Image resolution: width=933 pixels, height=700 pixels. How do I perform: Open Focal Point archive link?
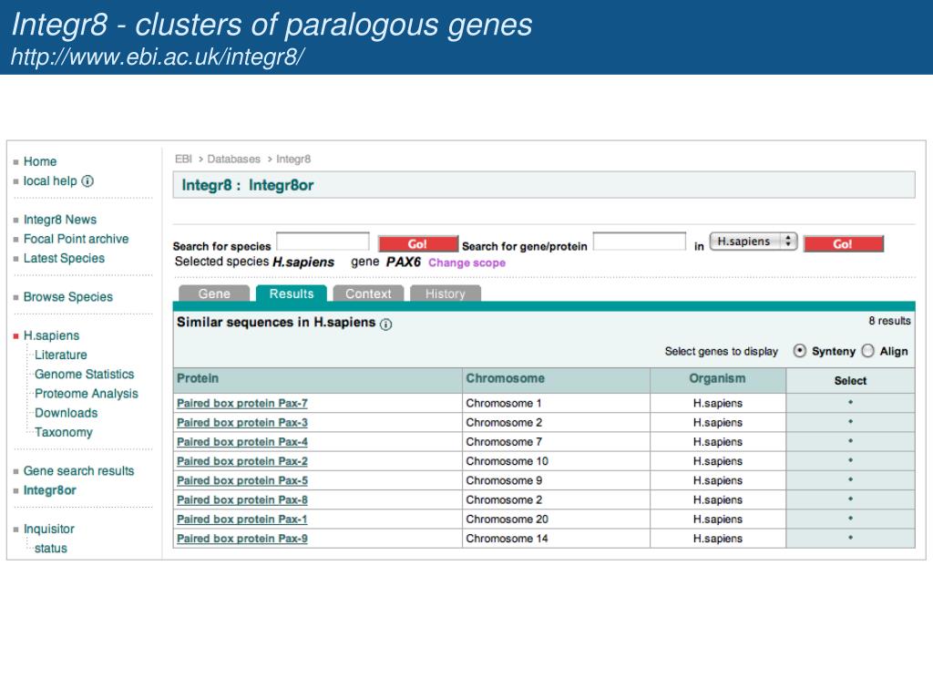(x=76, y=239)
